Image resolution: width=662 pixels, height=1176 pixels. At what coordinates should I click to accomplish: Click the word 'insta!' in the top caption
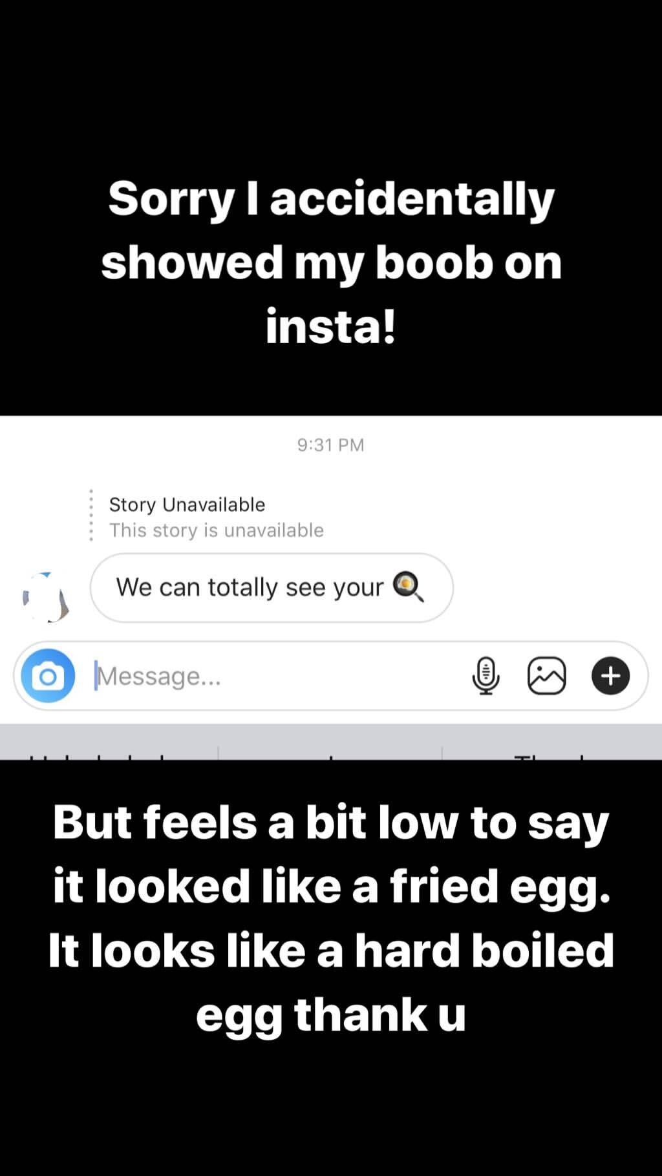click(x=330, y=326)
